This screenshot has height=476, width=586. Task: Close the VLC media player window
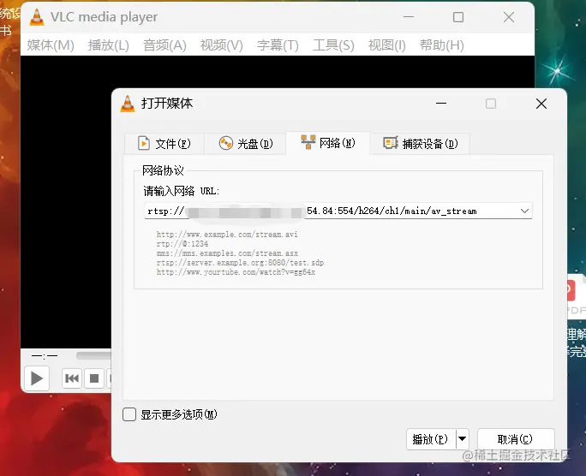pos(509,17)
